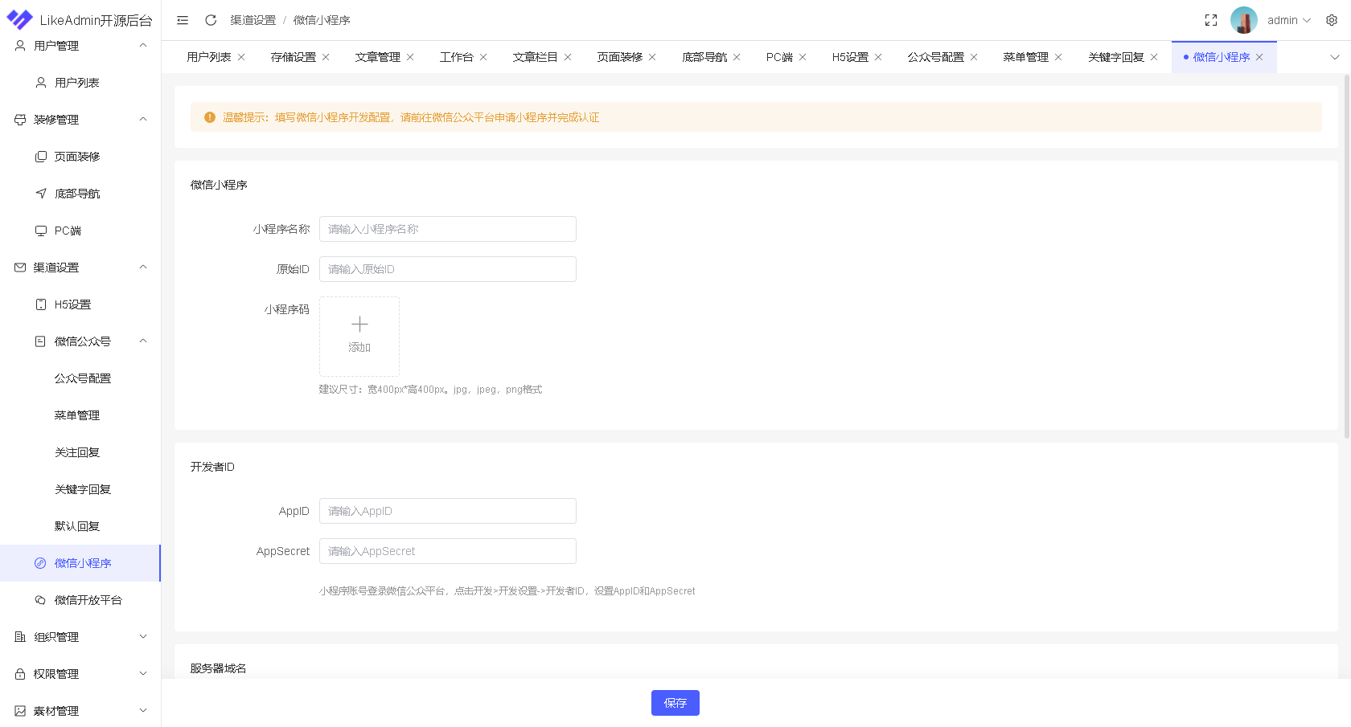Close the 存储设置 tab
Viewport: 1351px width, 727px height.
326,57
